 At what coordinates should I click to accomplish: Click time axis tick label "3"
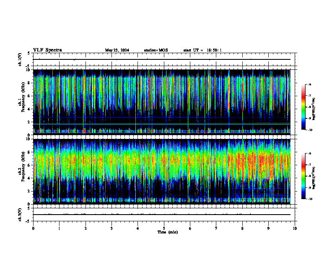(112, 228)
